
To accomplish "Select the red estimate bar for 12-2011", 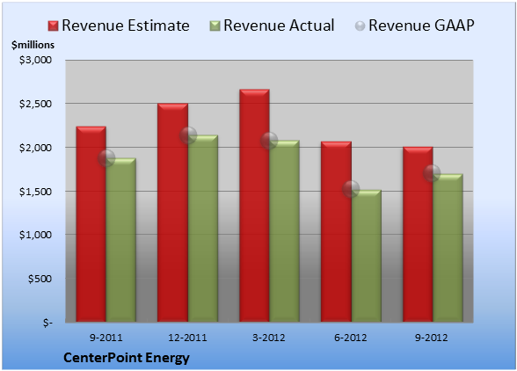I will [x=172, y=213].
